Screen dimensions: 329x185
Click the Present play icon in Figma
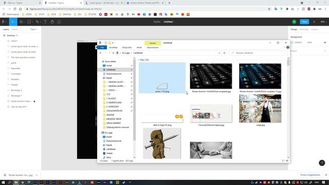point(314,22)
